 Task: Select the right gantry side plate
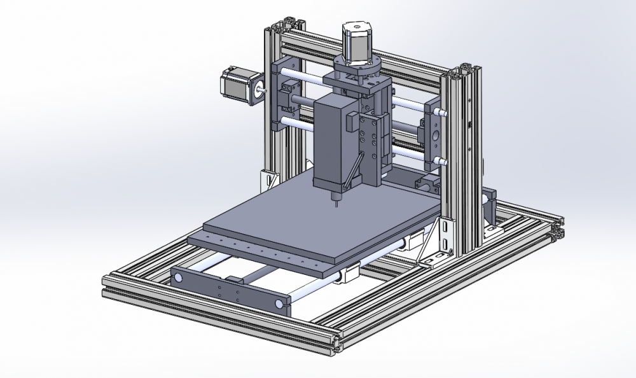[433, 134]
